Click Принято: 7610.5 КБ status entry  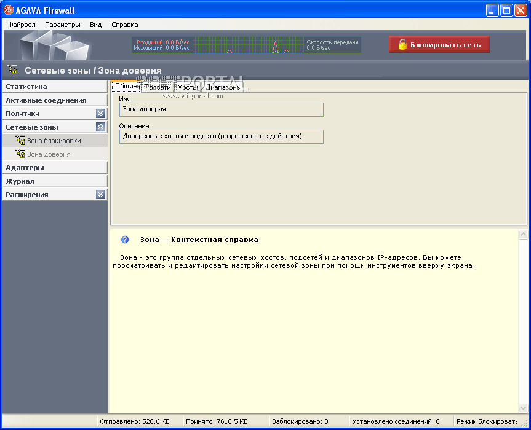217,421
